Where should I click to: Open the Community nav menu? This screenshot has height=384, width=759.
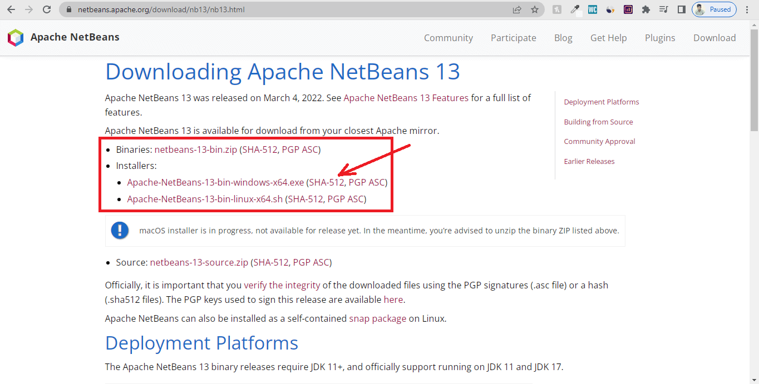click(x=448, y=38)
